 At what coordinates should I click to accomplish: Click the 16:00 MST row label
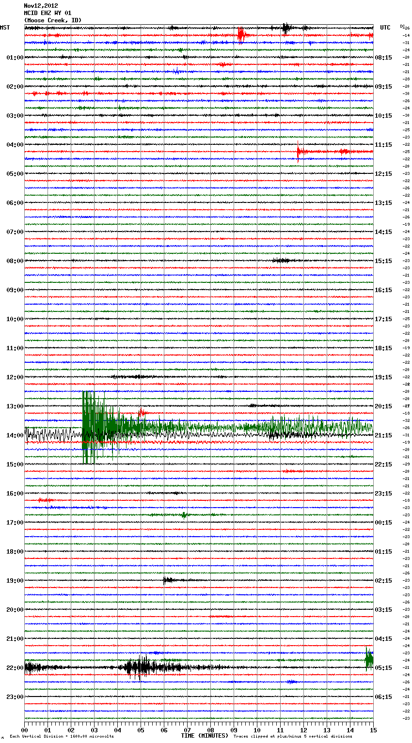(15, 494)
